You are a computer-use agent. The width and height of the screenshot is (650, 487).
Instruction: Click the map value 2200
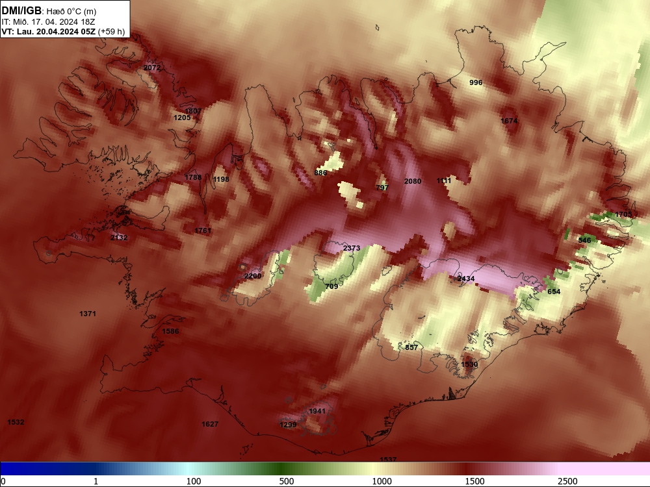(253, 276)
